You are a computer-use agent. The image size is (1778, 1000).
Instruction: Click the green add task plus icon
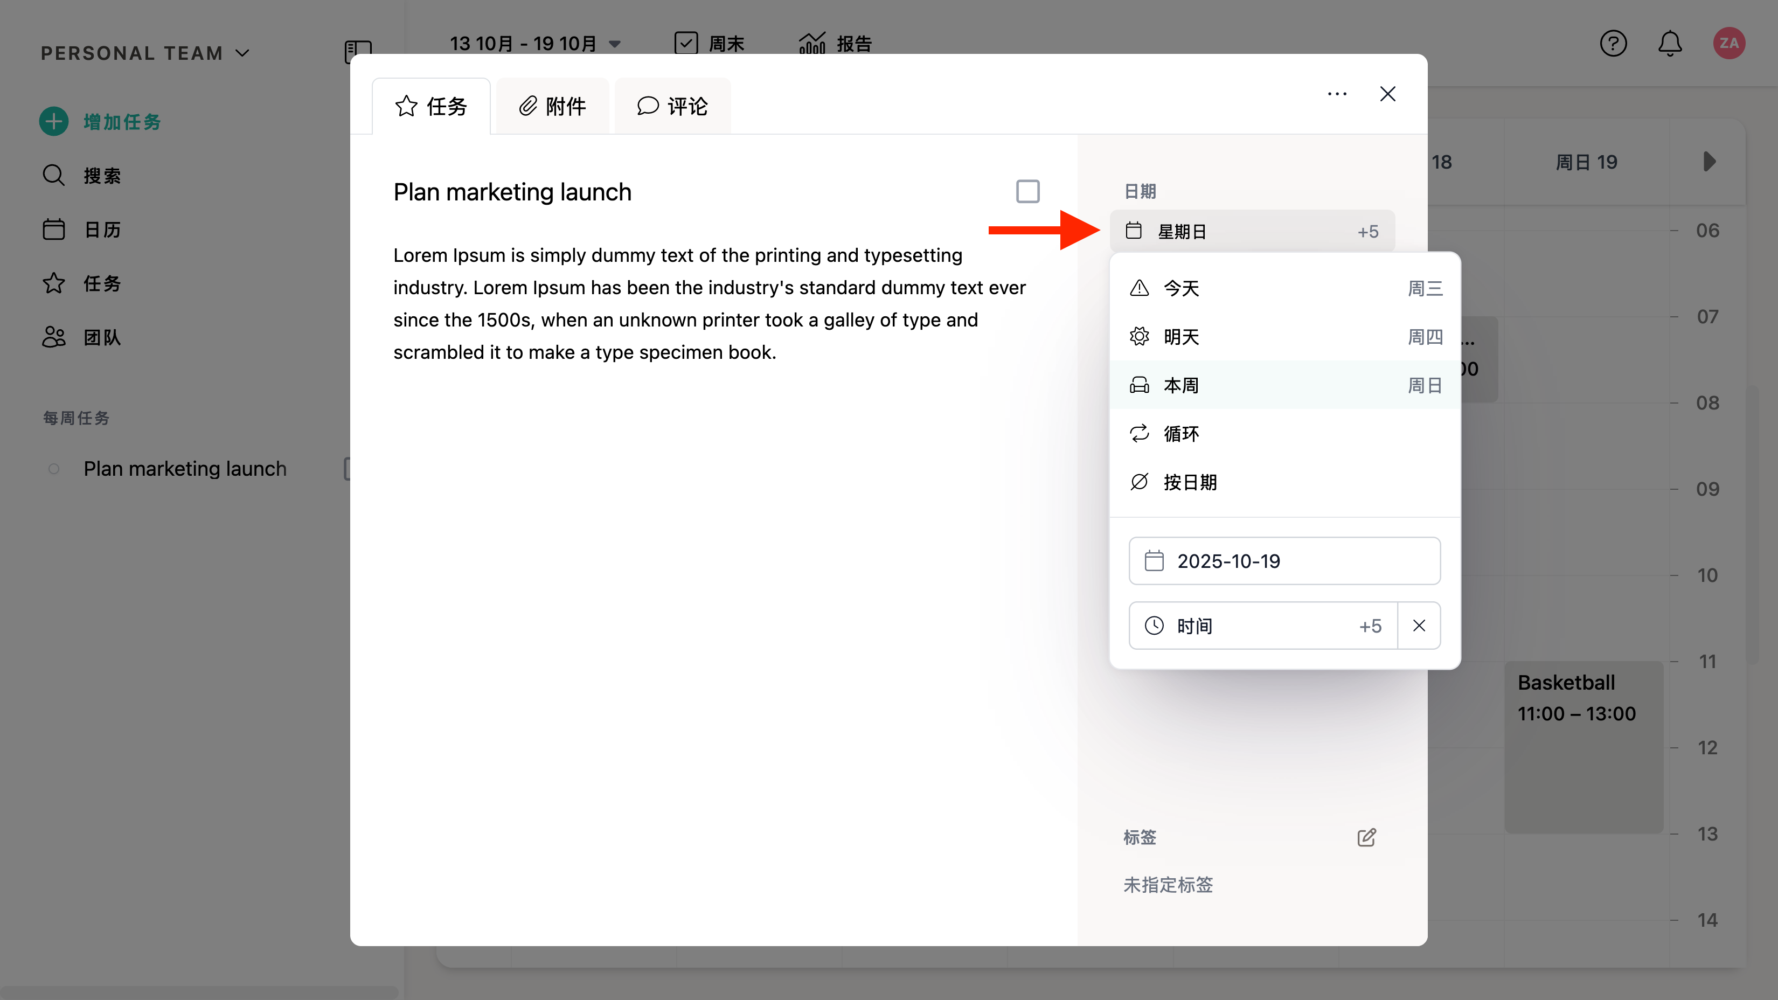coord(54,121)
